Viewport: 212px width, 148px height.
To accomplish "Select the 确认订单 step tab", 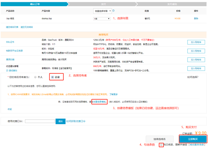I will click(x=35, y=4).
